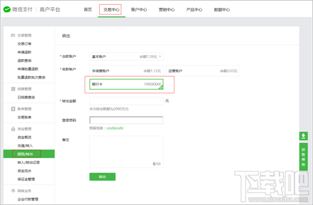Click the 本次转出限额为2000万元 hint text
This screenshot has height=205, width=313.
[x=109, y=109]
